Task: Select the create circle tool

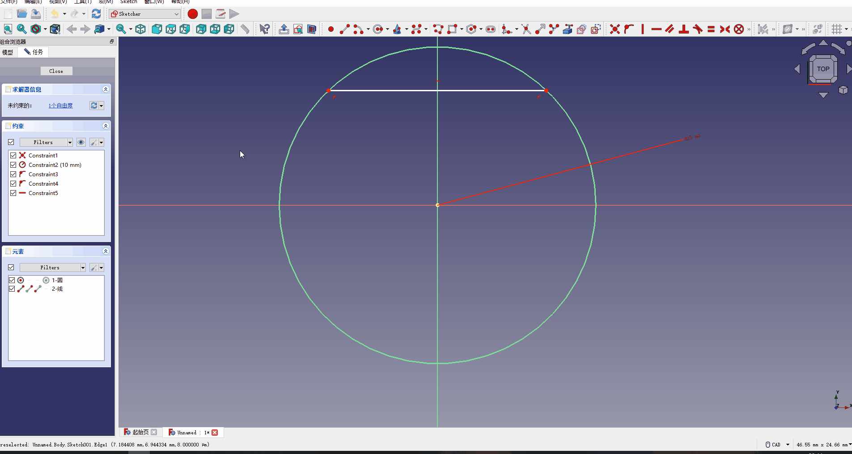Action: tap(378, 30)
